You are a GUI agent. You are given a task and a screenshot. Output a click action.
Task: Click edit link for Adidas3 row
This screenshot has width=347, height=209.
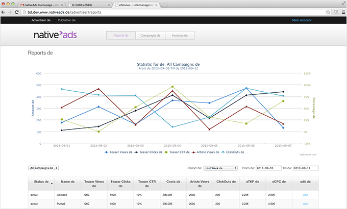tap(305, 195)
